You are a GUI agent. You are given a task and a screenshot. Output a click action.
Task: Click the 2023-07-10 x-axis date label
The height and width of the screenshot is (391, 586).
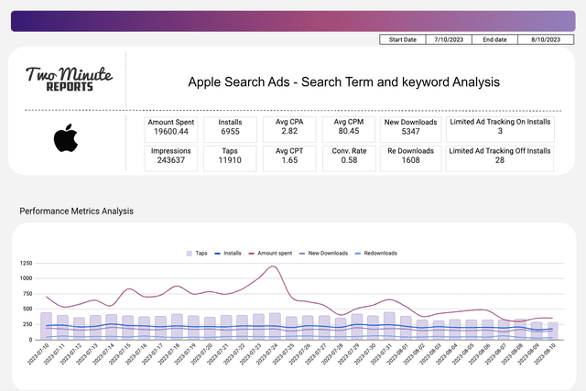(38, 353)
